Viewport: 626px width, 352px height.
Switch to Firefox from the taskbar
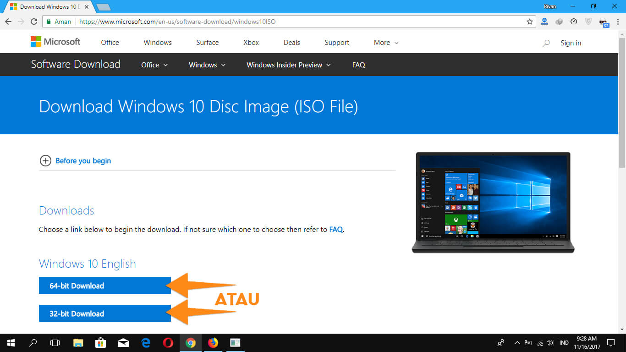click(213, 342)
